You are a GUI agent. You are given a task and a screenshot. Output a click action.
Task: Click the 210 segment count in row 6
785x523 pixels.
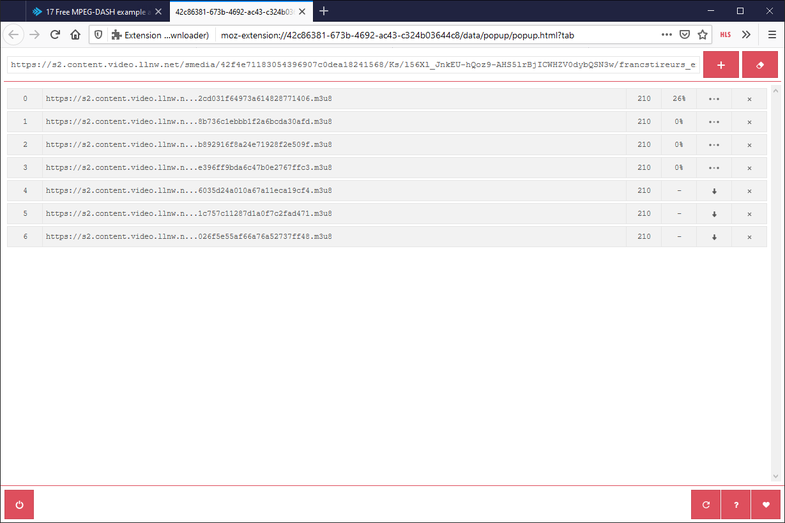644,237
